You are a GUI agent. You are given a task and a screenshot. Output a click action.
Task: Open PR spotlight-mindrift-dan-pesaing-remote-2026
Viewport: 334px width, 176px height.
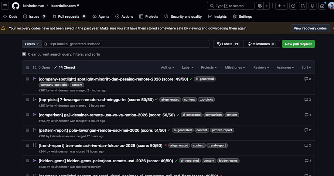tap(113, 79)
